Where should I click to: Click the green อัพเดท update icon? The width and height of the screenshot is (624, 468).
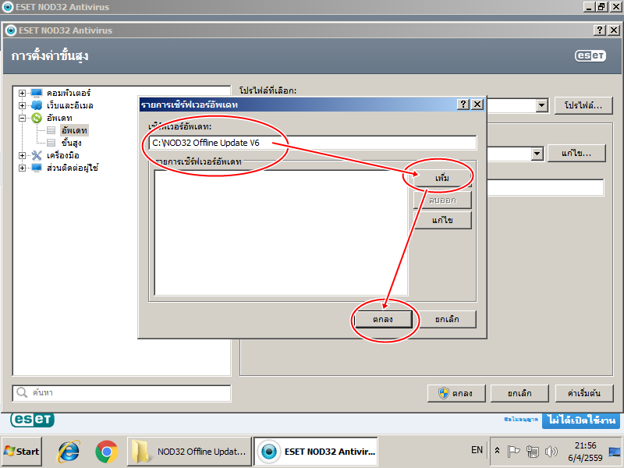pos(37,118)
